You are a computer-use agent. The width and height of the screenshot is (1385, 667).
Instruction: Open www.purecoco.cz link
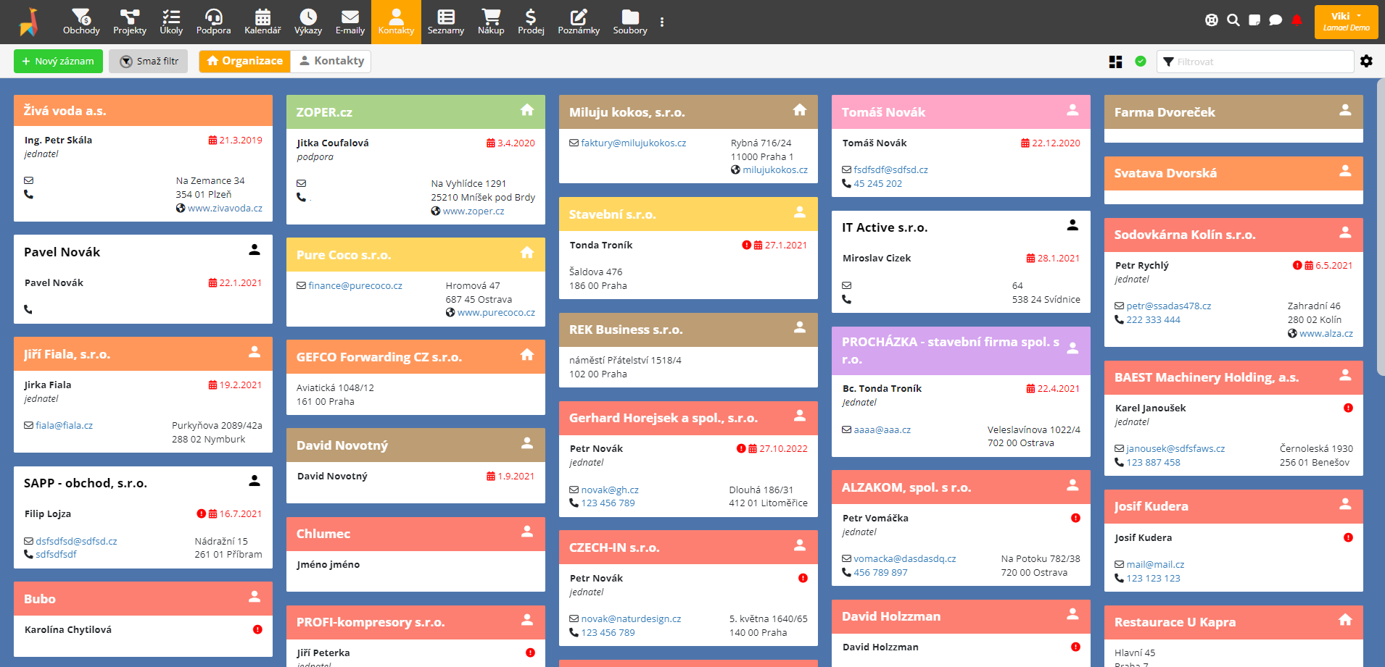click(x=496, y=312)
